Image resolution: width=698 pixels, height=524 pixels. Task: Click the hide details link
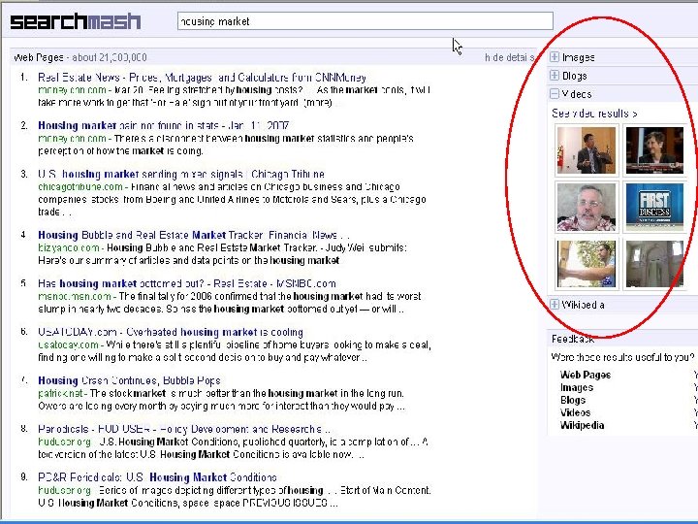[x=509, y=57]
